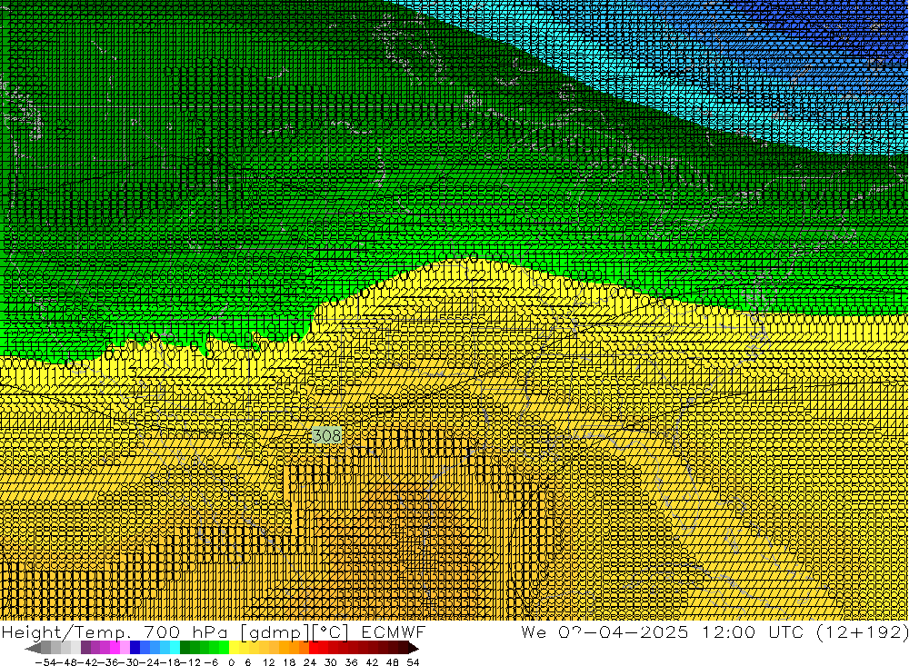Click the 0 value on legend scale

(x=232, y=662)
